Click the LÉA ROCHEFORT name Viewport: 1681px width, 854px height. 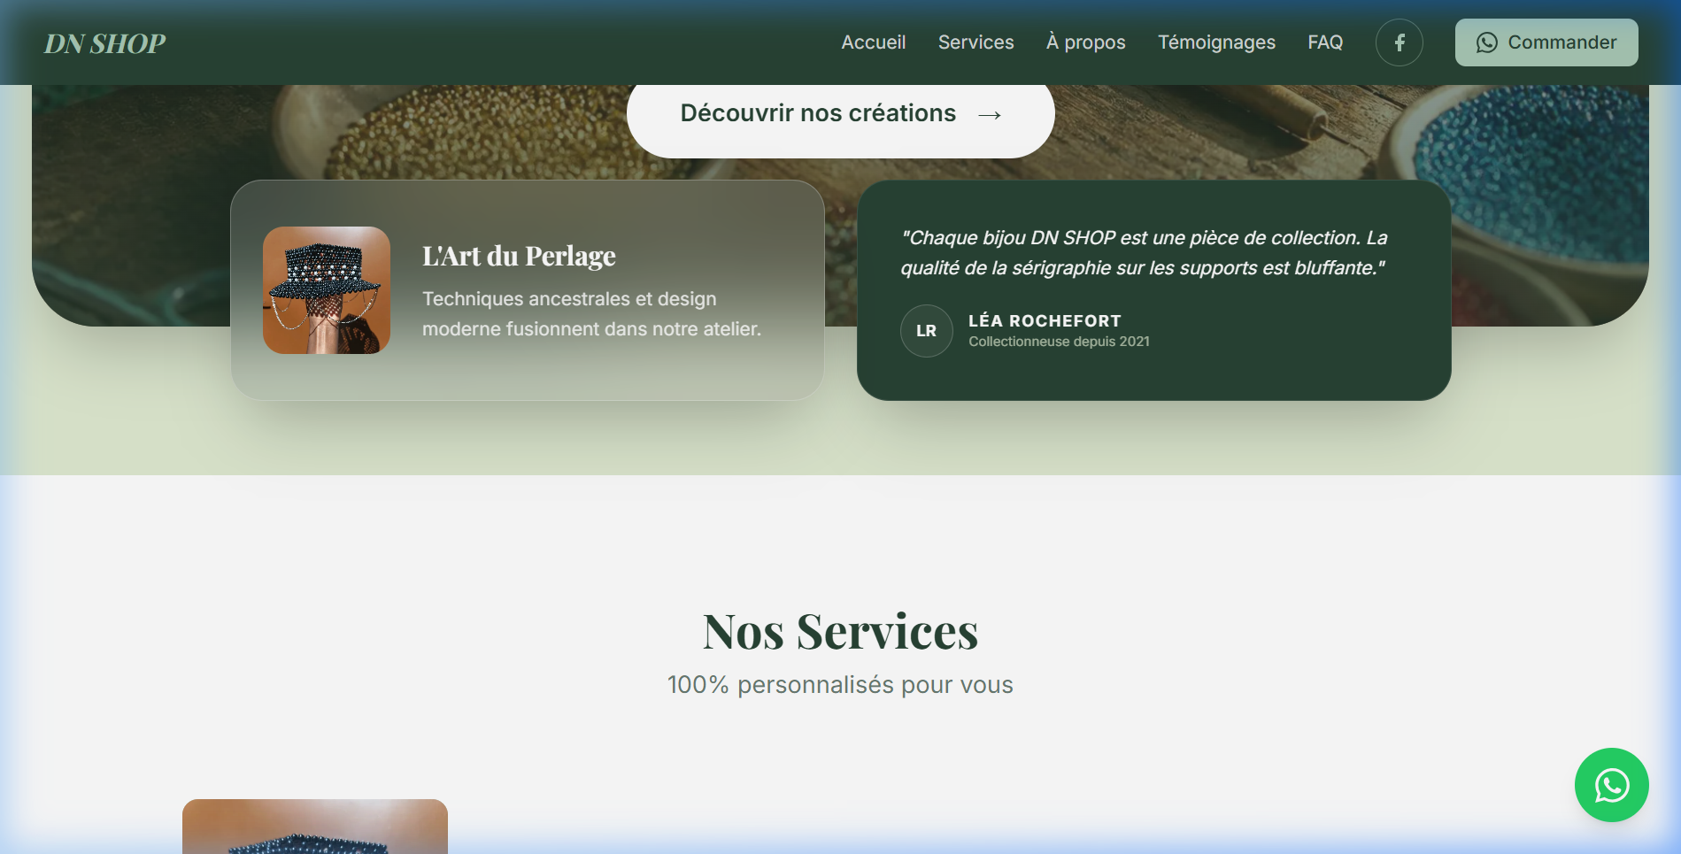pos(1045,320)
